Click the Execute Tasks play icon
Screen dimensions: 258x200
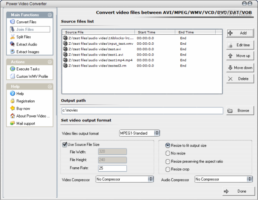click(12, 69)
